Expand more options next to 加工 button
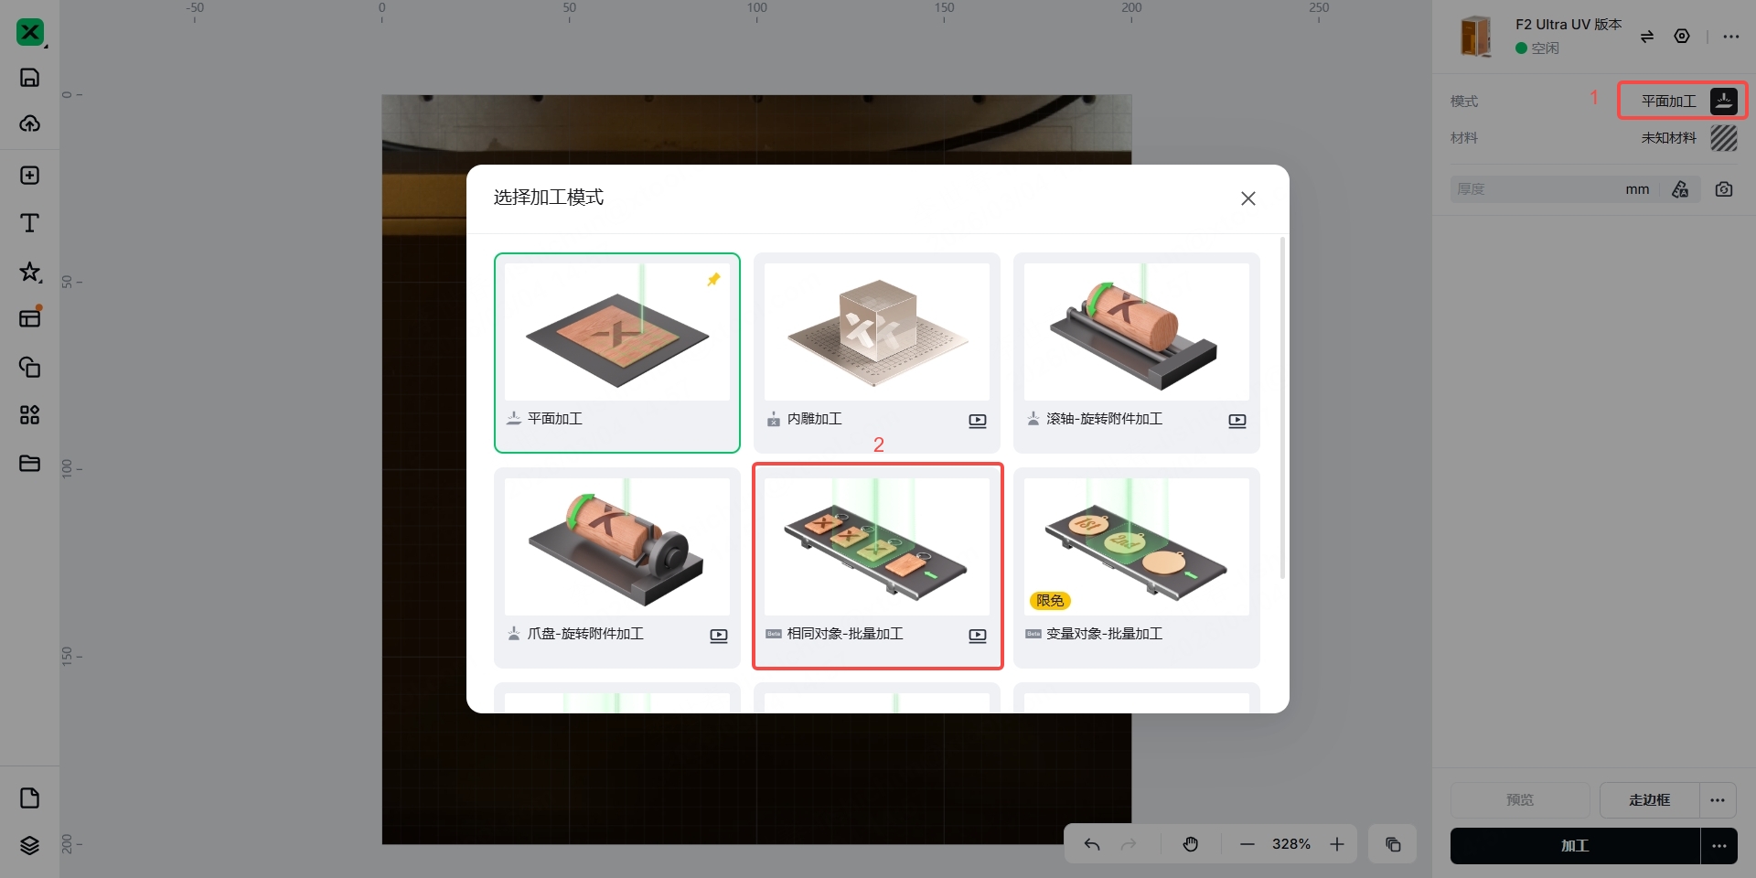Screen dimensions: 1756x878 [x=1719, y=846]
